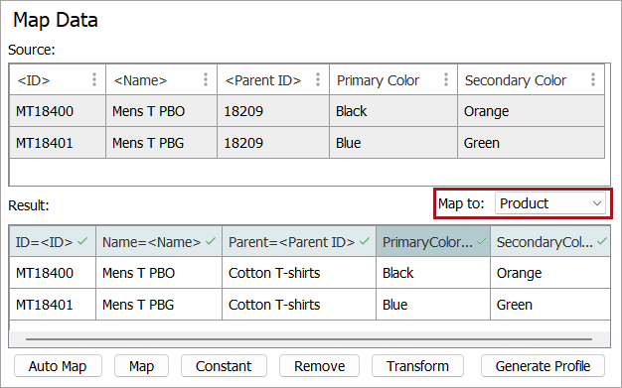Click result cell Orange
Image resolution: width=622 pixels, height=388 pixels.
550,273
